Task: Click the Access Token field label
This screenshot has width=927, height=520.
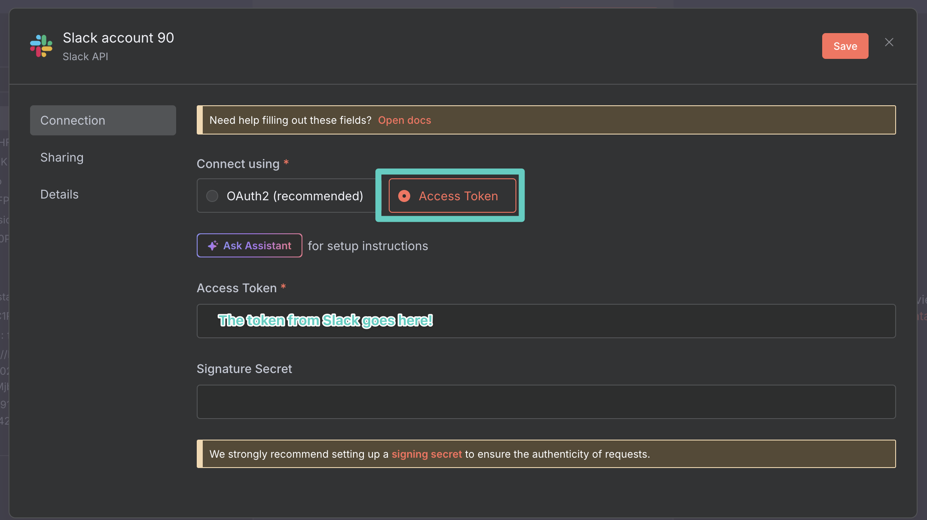Action: tap(237, 288)
